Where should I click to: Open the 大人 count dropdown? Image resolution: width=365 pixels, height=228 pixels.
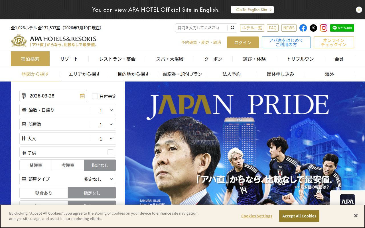(x=68, y=139)
